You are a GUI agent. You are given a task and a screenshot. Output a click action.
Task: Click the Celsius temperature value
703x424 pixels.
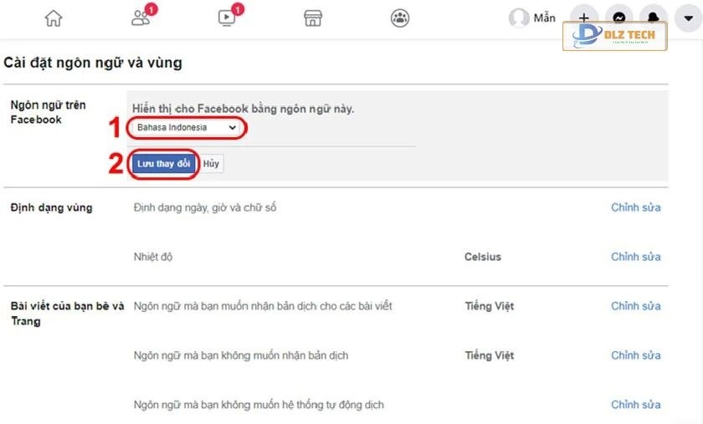pyautogui.click(x=483, y=257)
